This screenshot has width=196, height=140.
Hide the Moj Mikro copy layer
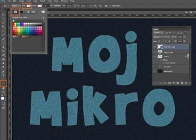(x=155, y=47)
